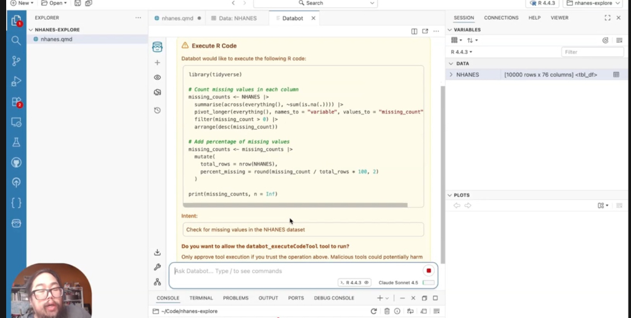631x318 pixels.
Task: Click the Claude Sonnet 4.5 model selector
Action: tap(398, 283)
